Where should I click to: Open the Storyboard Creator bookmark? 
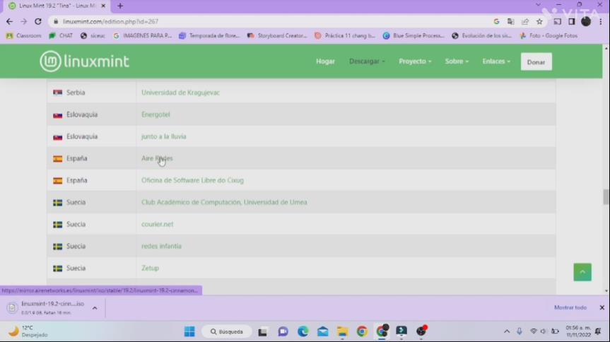point(277,36)
